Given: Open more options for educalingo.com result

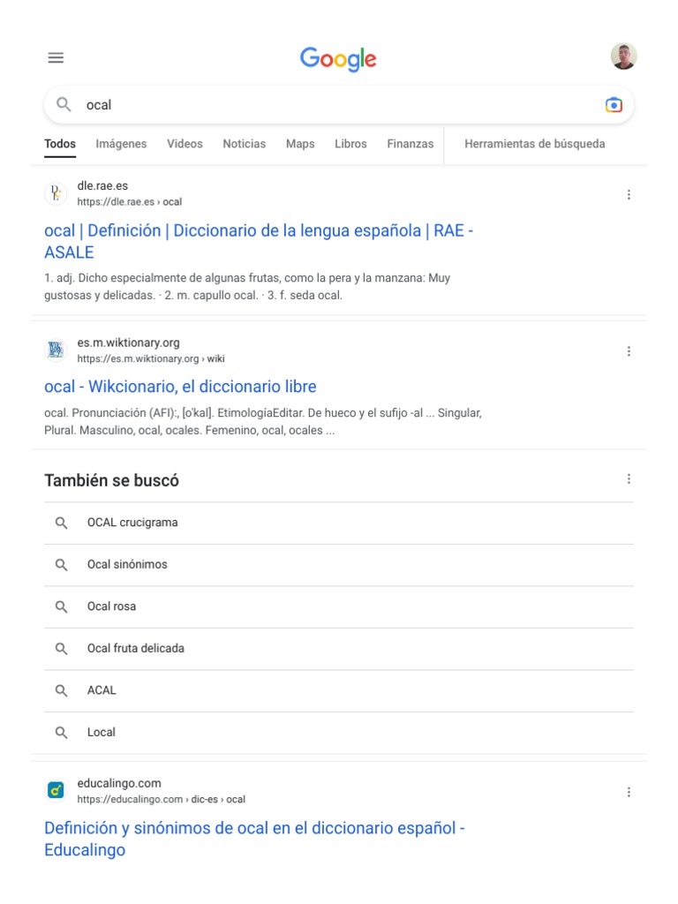Looking at the screenshot, I should tap(629, 792).
